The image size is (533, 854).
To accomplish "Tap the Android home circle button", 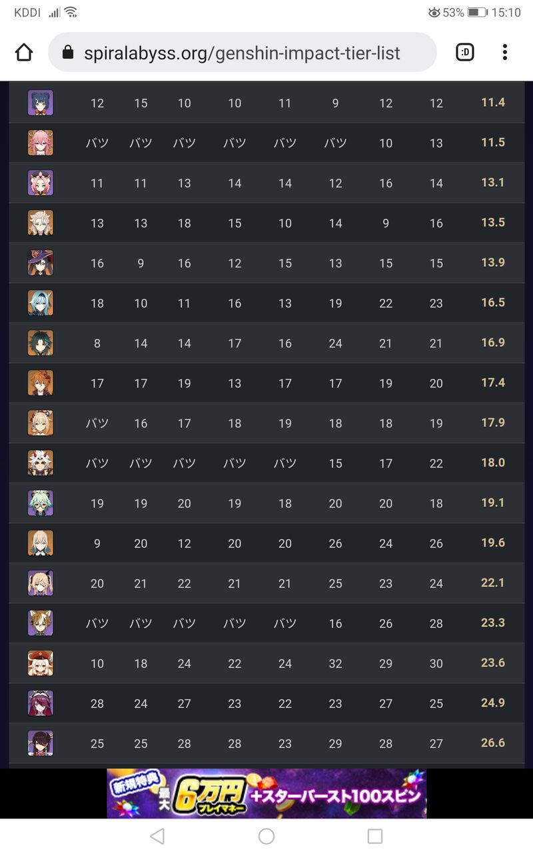I will (x=266, y=836).
